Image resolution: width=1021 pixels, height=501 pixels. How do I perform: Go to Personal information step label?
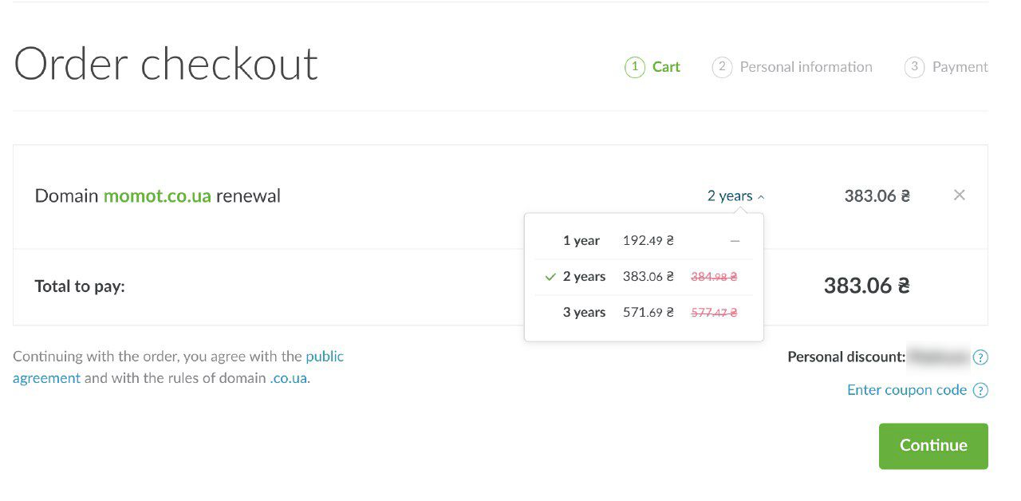[x=806, y=67]
